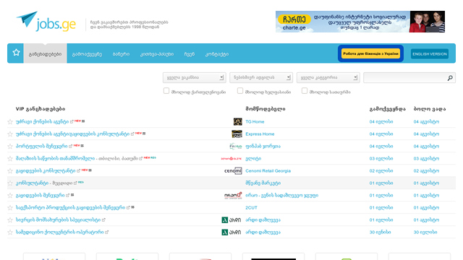Viewport: 463px width, 260px height.
Task: Open the მწვანე მარკეტი company link
Action: click(263, 183)
